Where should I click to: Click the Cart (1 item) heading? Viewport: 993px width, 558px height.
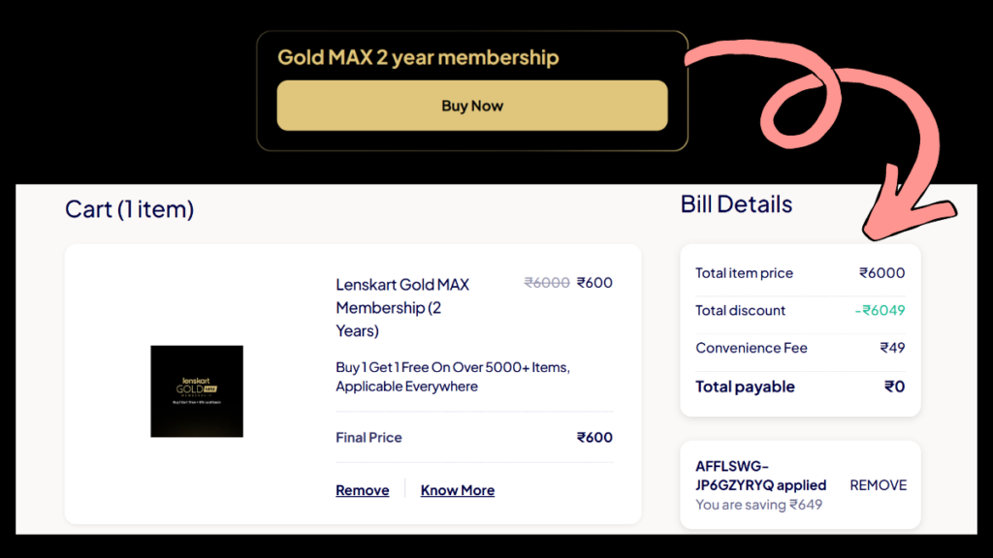tap(129, 209)
